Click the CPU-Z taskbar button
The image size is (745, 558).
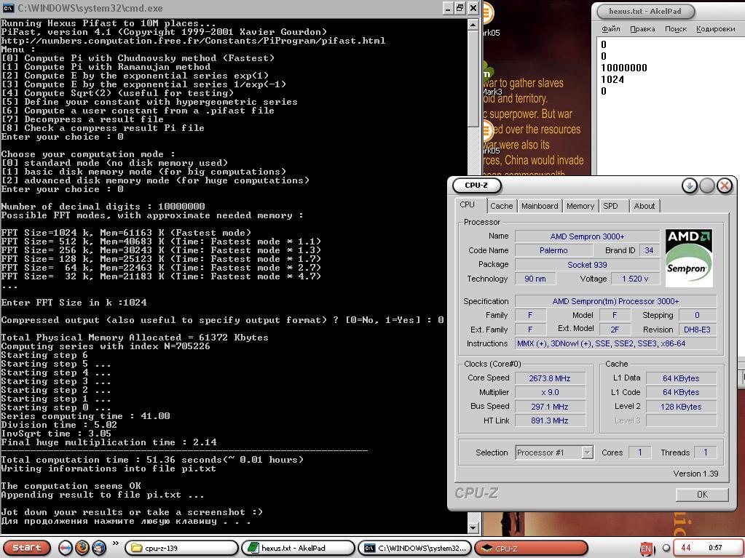pyautogui.click(x=531, y=548)
